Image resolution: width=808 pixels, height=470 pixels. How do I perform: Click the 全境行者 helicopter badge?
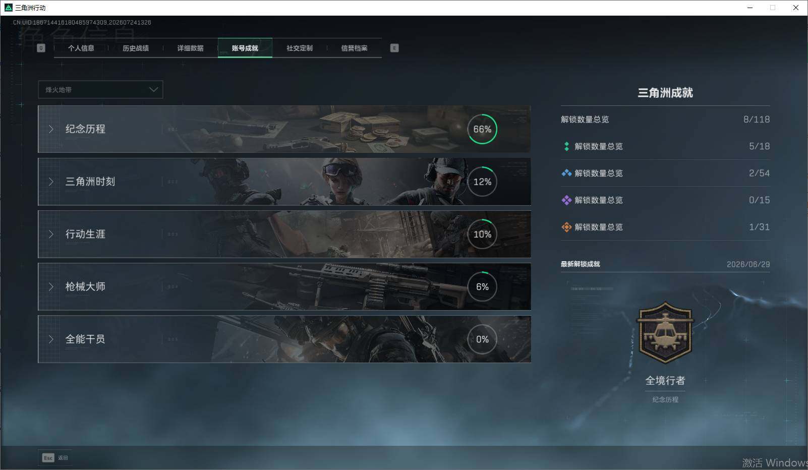pos(665,333)
